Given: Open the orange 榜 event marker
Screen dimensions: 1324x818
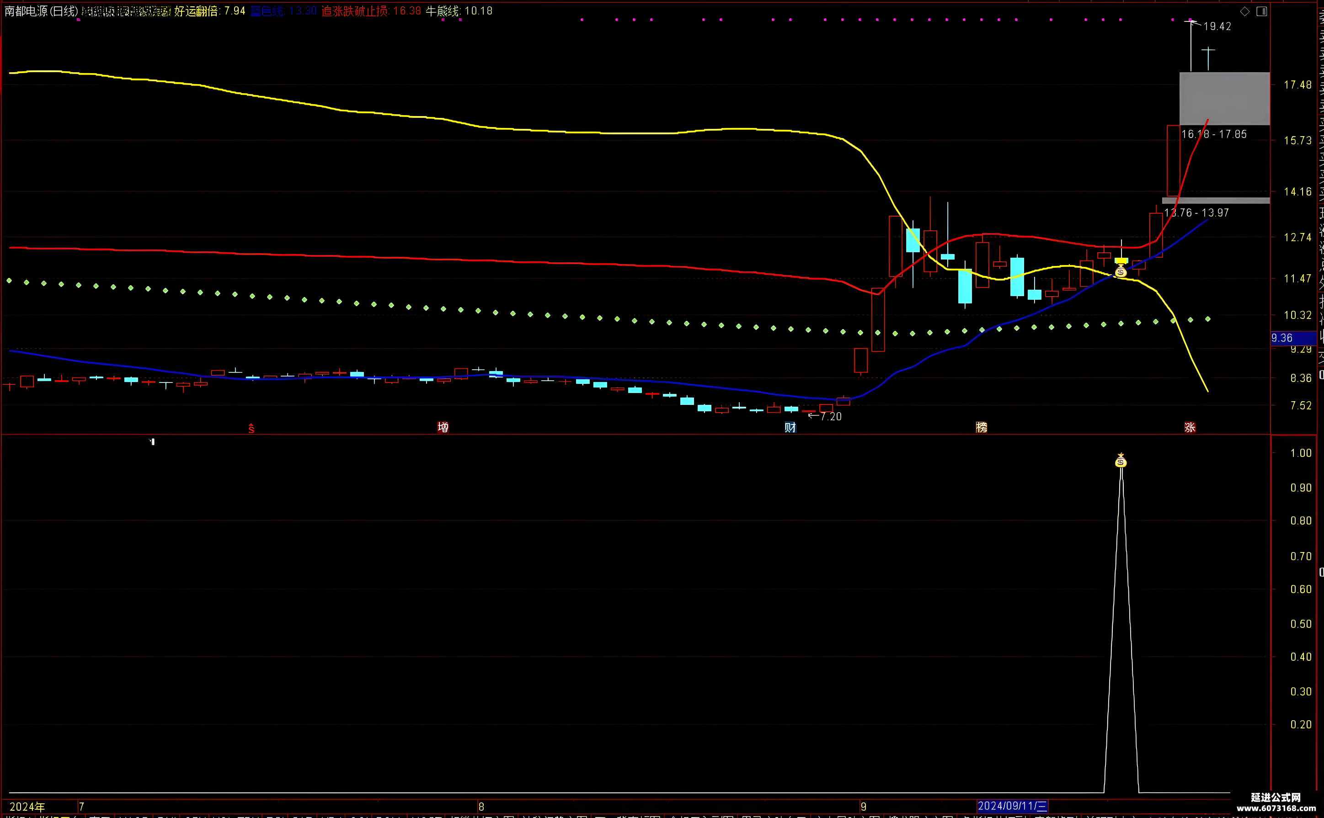Looking at the screenshot, I should [x=982, y=427].
